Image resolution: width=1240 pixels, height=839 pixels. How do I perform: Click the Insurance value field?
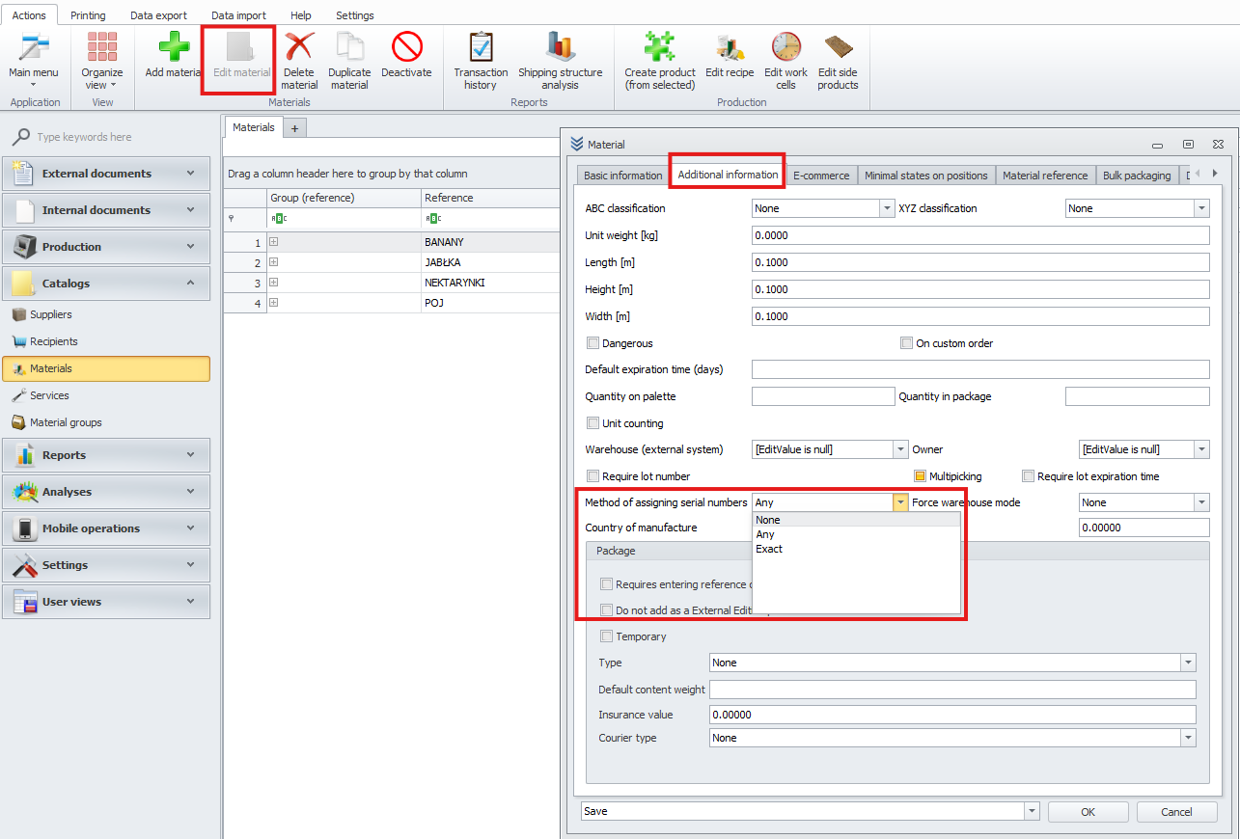tap(952, 715)
